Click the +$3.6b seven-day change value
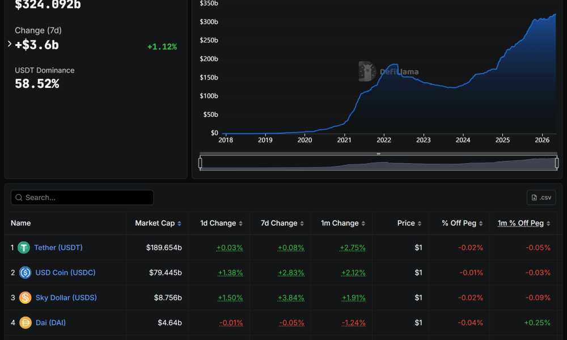 (x=36, y=45)
